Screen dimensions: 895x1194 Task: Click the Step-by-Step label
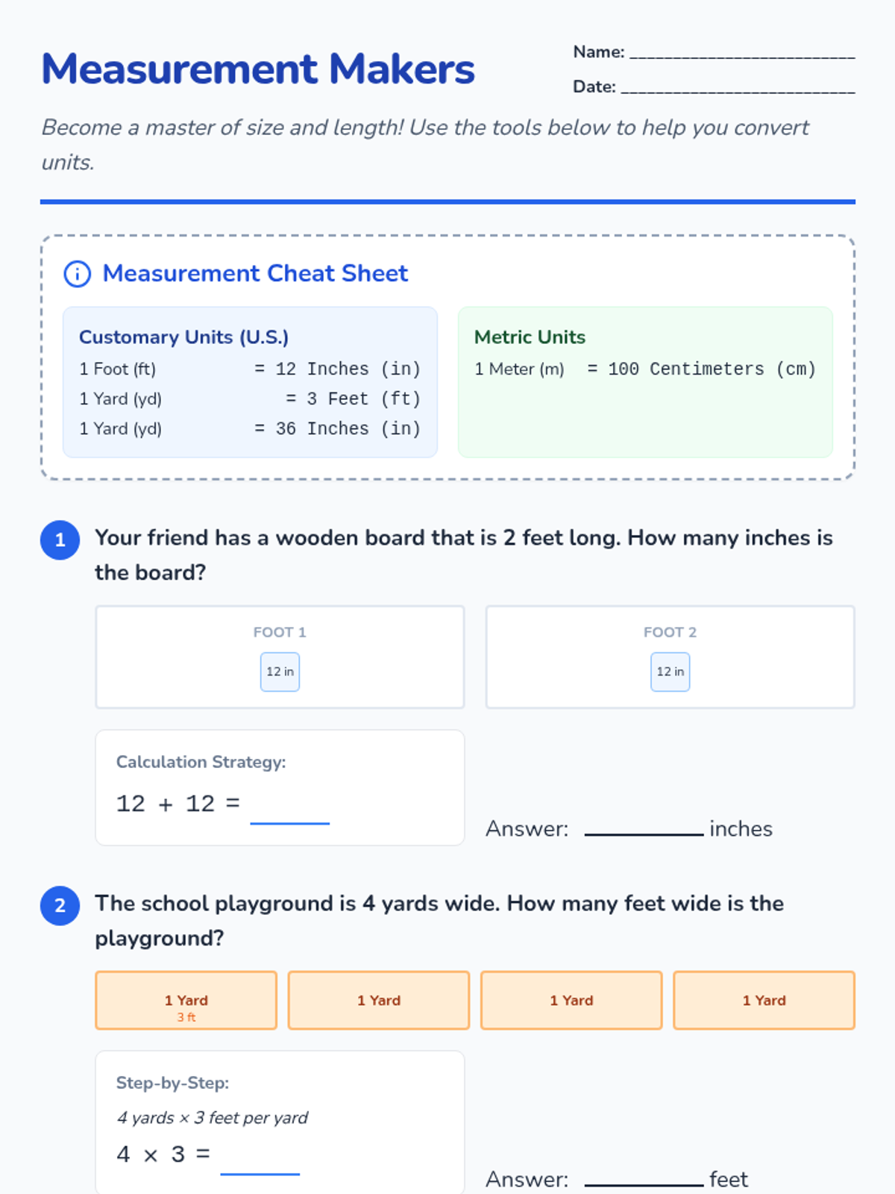point(172,1083)
